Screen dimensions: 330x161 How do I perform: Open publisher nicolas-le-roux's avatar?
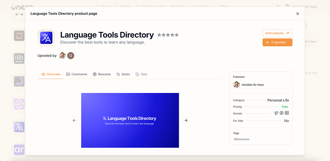237,85
